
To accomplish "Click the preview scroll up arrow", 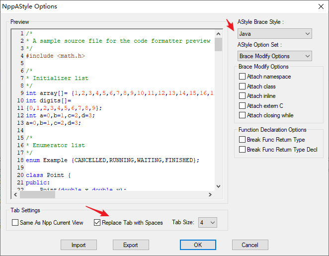I will pyautogui.click(x=219, y=34).
